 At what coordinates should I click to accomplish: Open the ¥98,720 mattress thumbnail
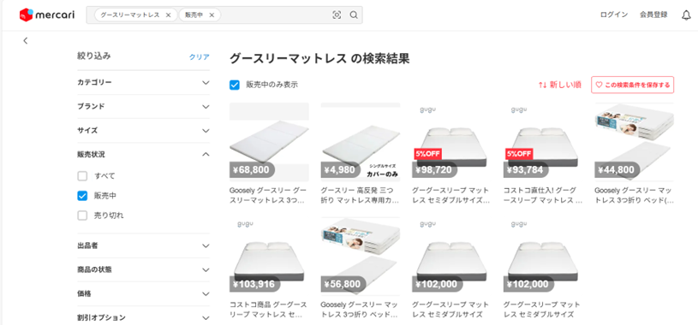tap(452, 142)
